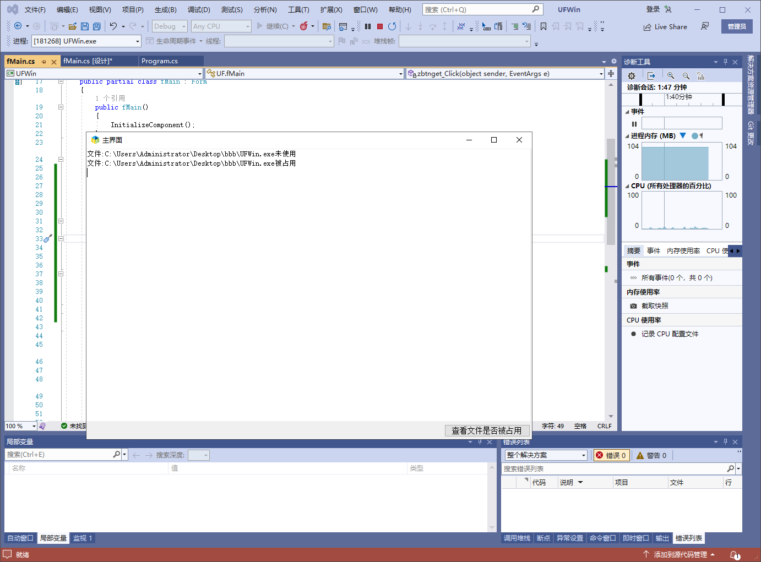The width and height of the screenshot is (761, 562).
Task: Pin the 诊断工具 panel with the pushpin icon
Action: tap(725, 62)
